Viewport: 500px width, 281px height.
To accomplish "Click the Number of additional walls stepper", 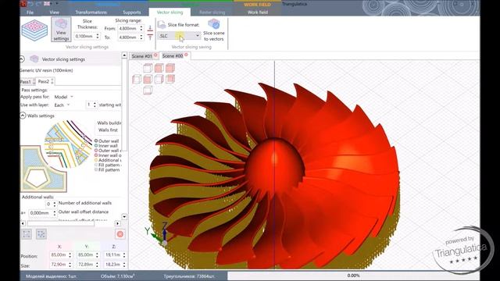I will (55, 204).
